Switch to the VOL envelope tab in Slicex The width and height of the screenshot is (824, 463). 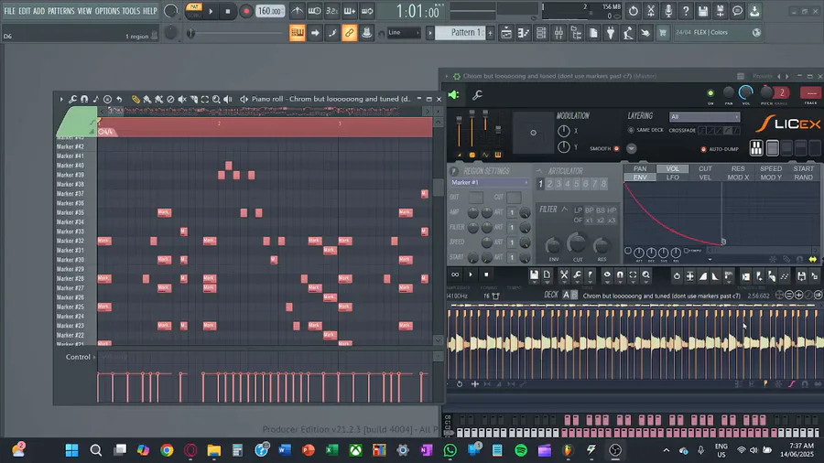672,168
